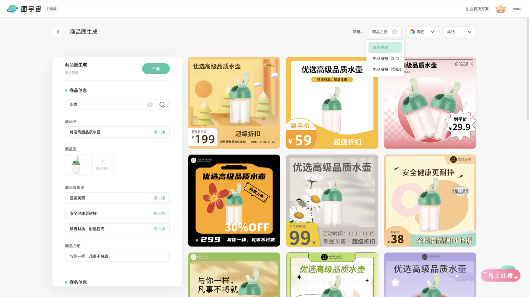Open the gray daisy ¥99 template
The image size is (529, 297).
click(x=332, y=201)
